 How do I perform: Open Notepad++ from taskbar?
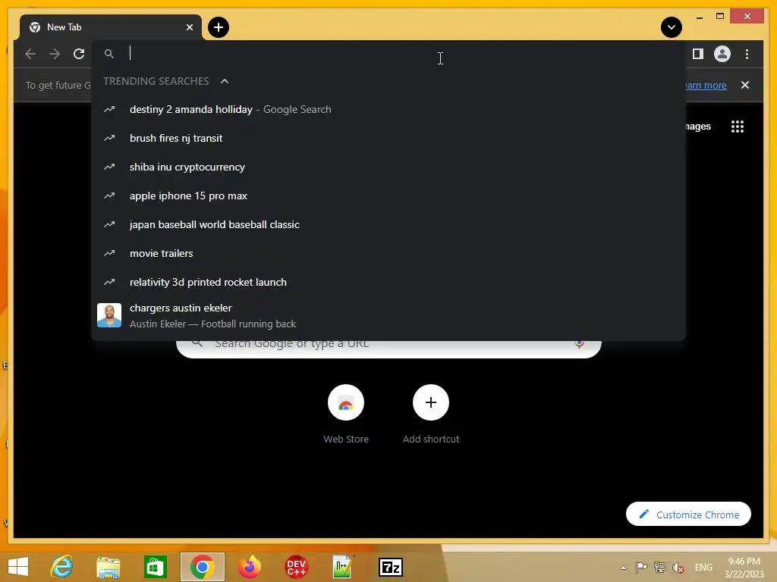[344, 567]
